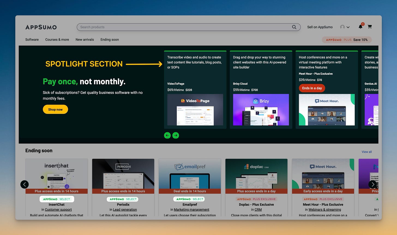397x235 pixels.
Task: Click the Ends in a day badge
Action: [x=312, y=88]
